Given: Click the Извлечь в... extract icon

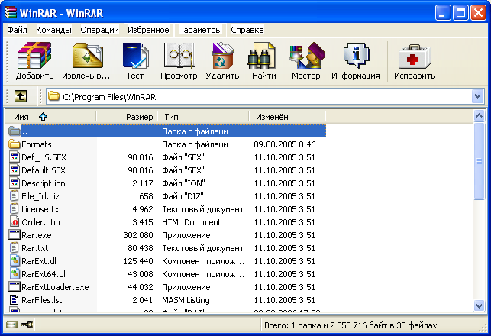Looking at the screenshot, I should (x=88, y=56).
